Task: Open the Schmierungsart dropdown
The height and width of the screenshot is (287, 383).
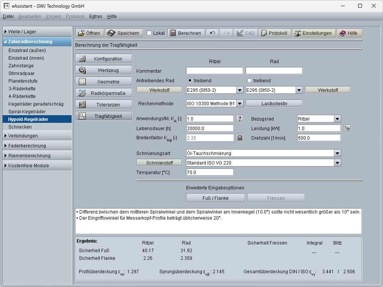Action: click(x=337, y=153)
